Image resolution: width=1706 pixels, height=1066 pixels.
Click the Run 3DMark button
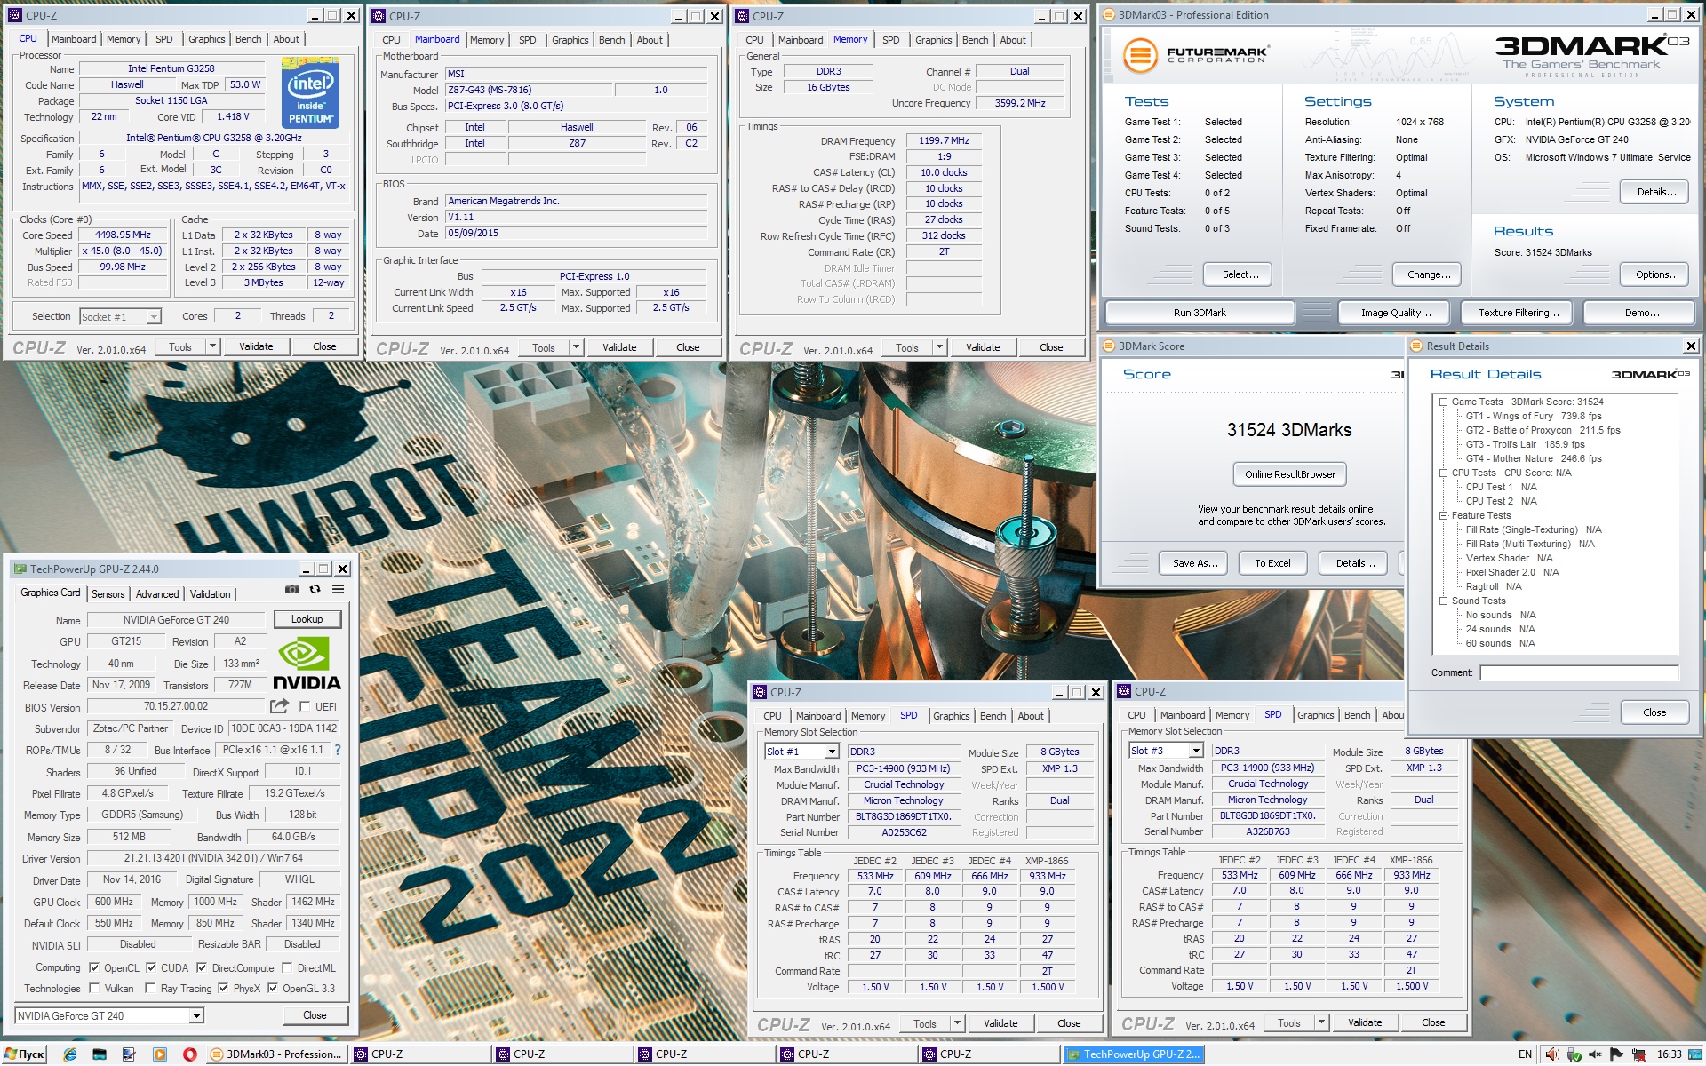[x=1200, y=313]
